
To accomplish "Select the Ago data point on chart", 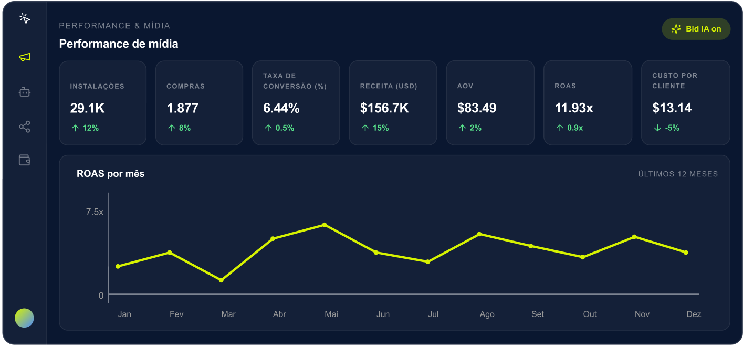I will (x=479, y=234).
